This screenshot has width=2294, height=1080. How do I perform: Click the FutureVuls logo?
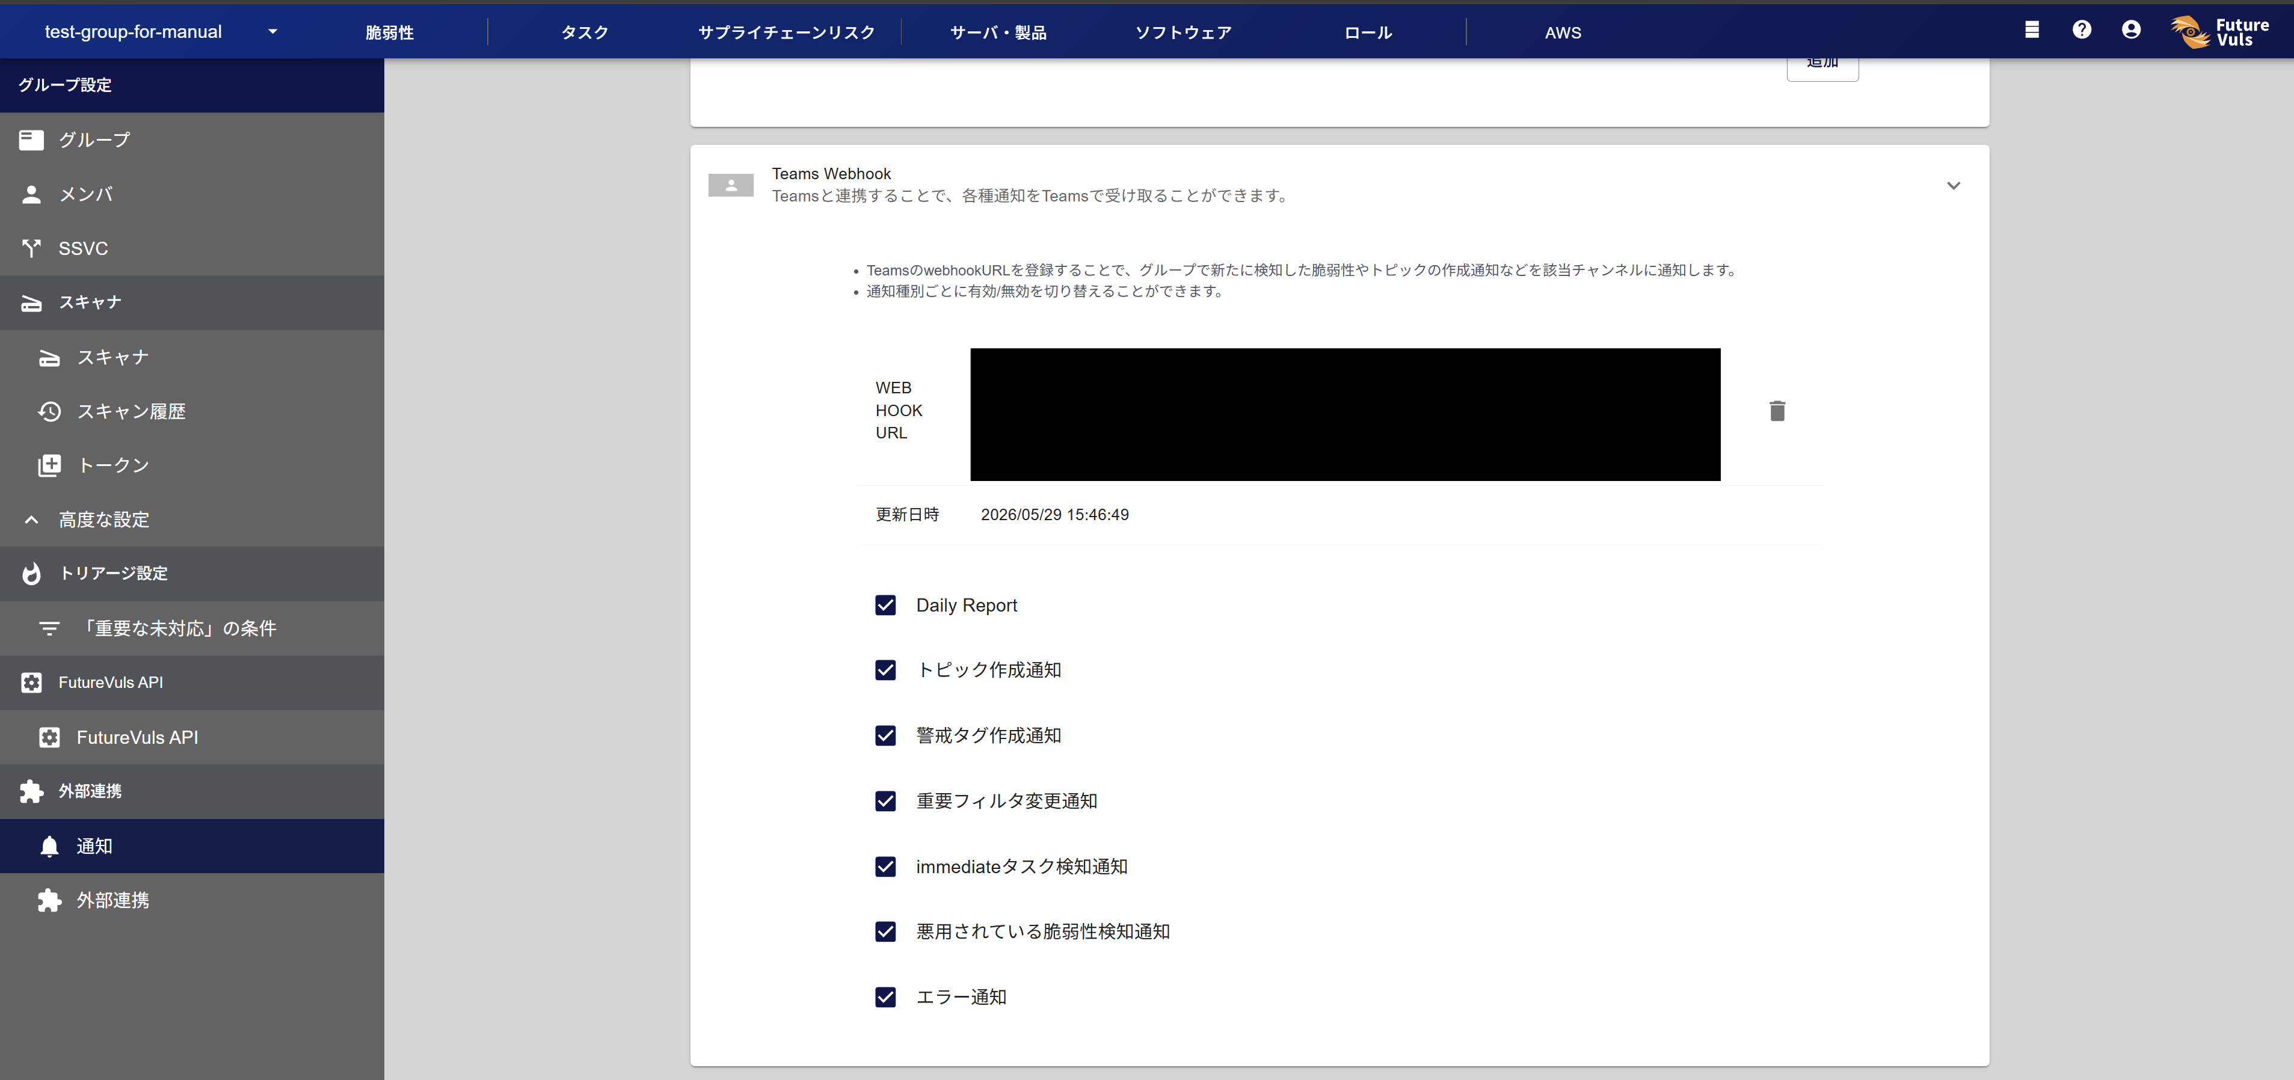pos(2219,32)
